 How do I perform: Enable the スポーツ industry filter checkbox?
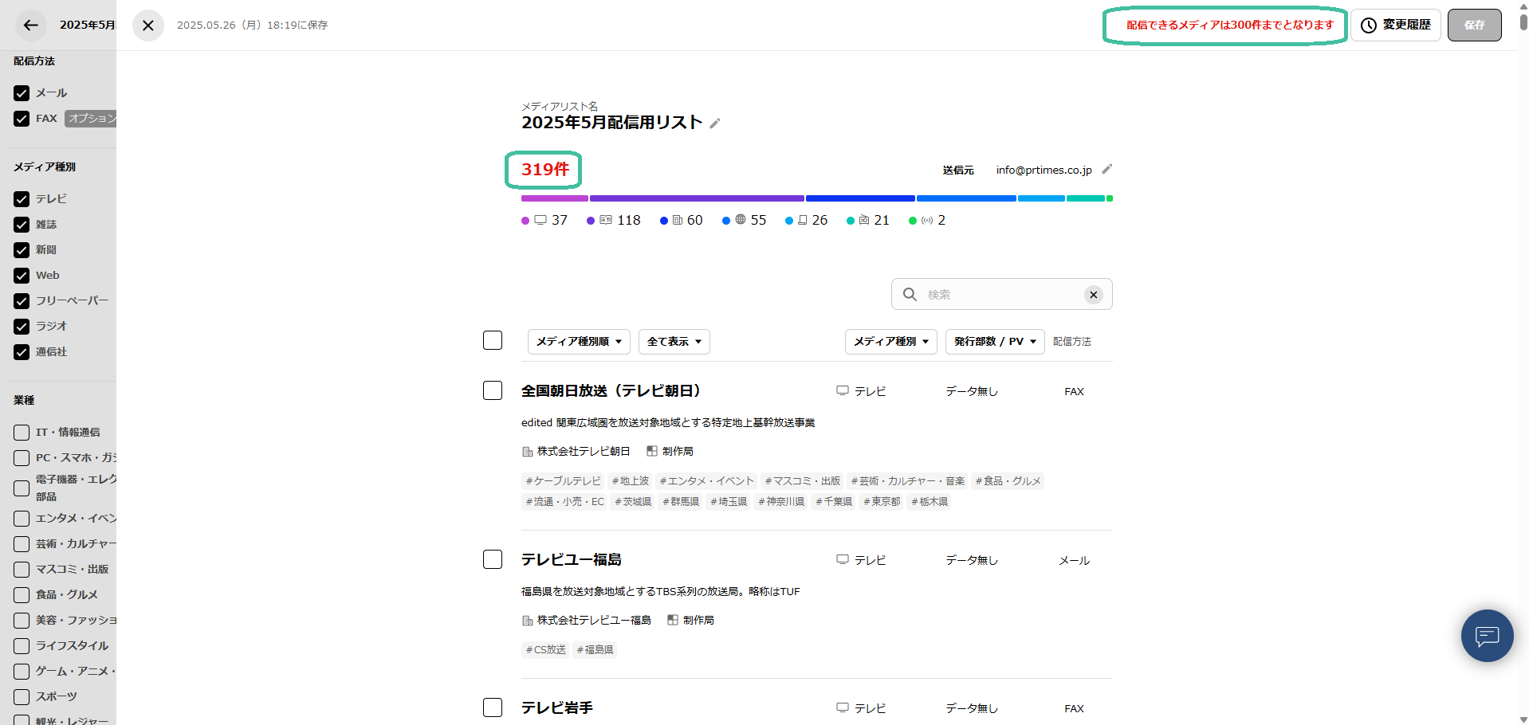click(x=21, y=696)
